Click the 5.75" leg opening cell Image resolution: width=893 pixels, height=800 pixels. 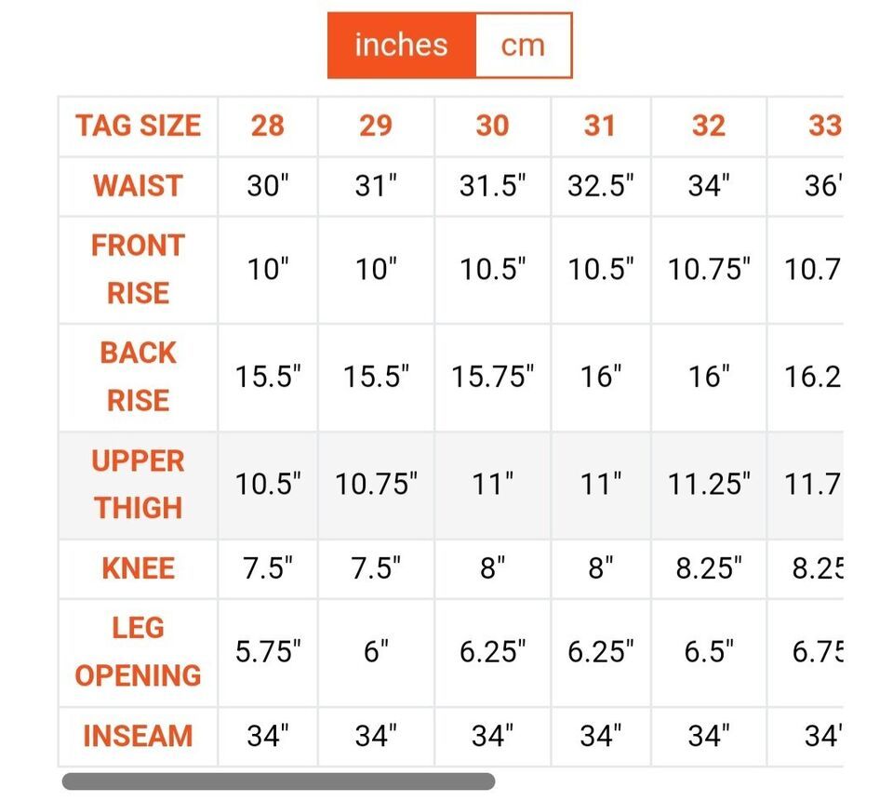tap(268, 652)
